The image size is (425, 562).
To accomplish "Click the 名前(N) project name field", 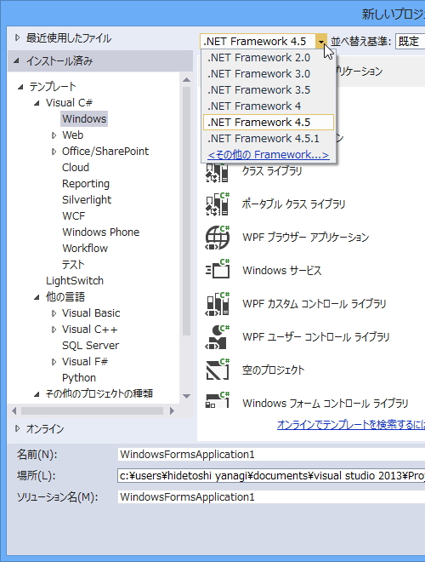I will coord(271,455).
